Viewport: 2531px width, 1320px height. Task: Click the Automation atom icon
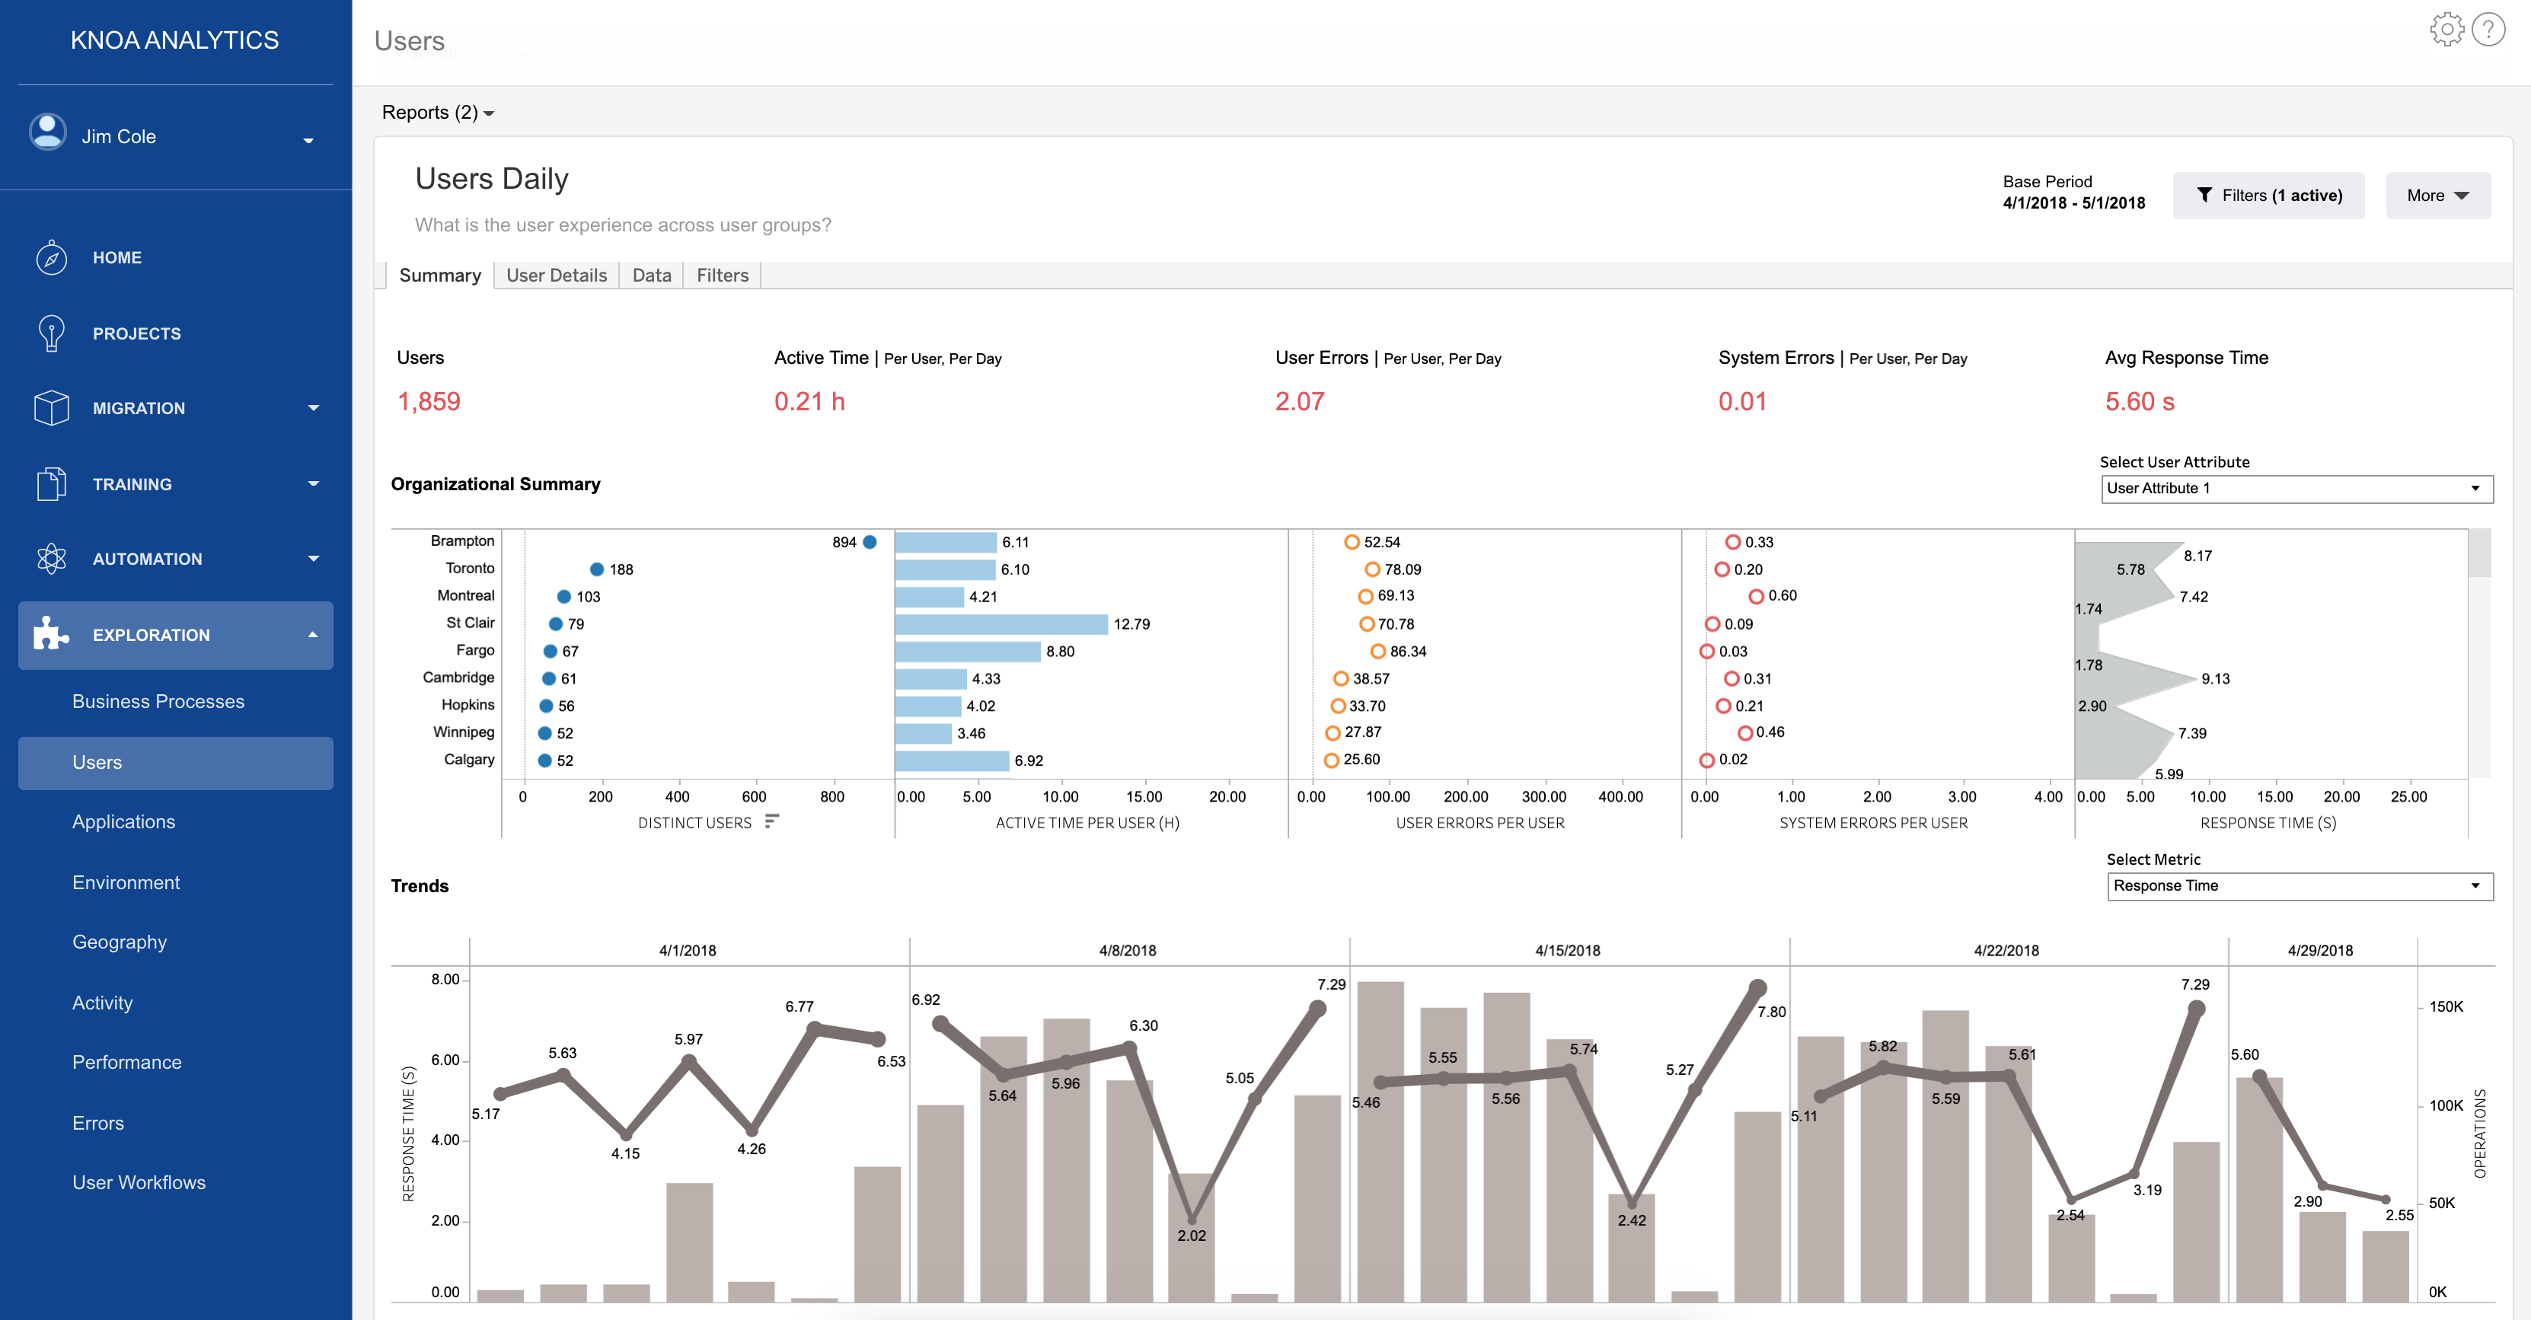pos(51,559)
